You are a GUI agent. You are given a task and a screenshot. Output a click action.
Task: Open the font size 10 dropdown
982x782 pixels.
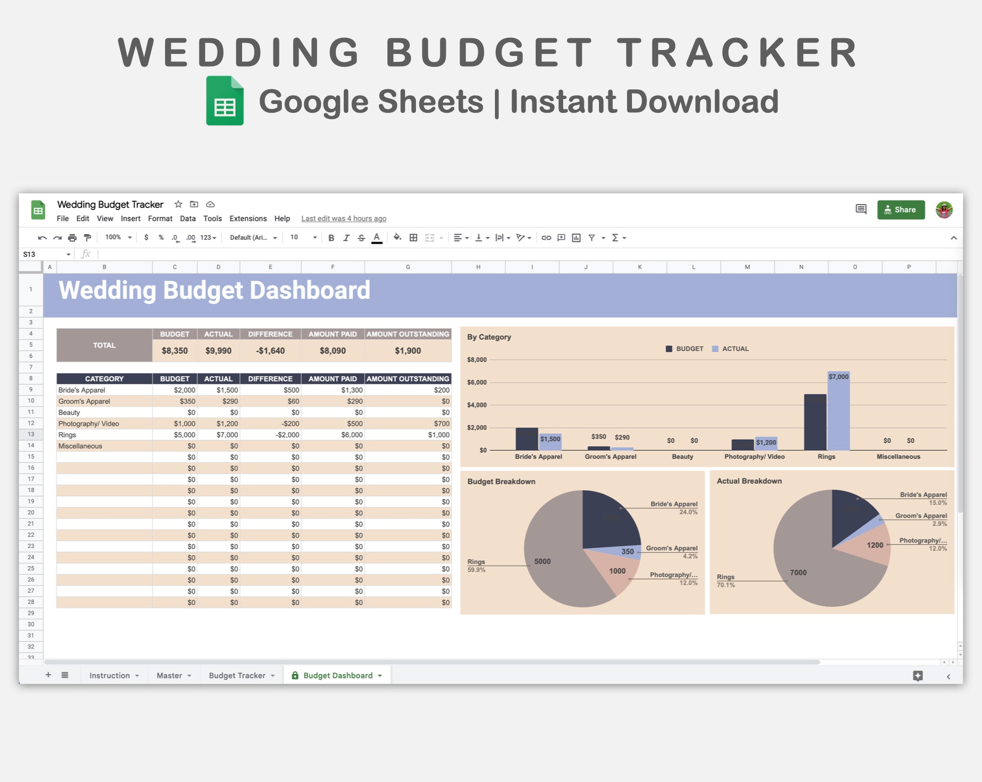click(x=303, y=237)
